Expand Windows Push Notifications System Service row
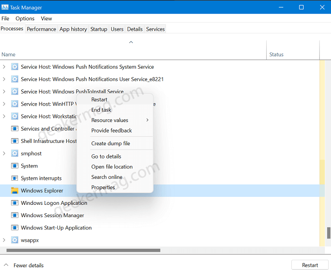Screen dimensions: 331x272 pos(4,67)
